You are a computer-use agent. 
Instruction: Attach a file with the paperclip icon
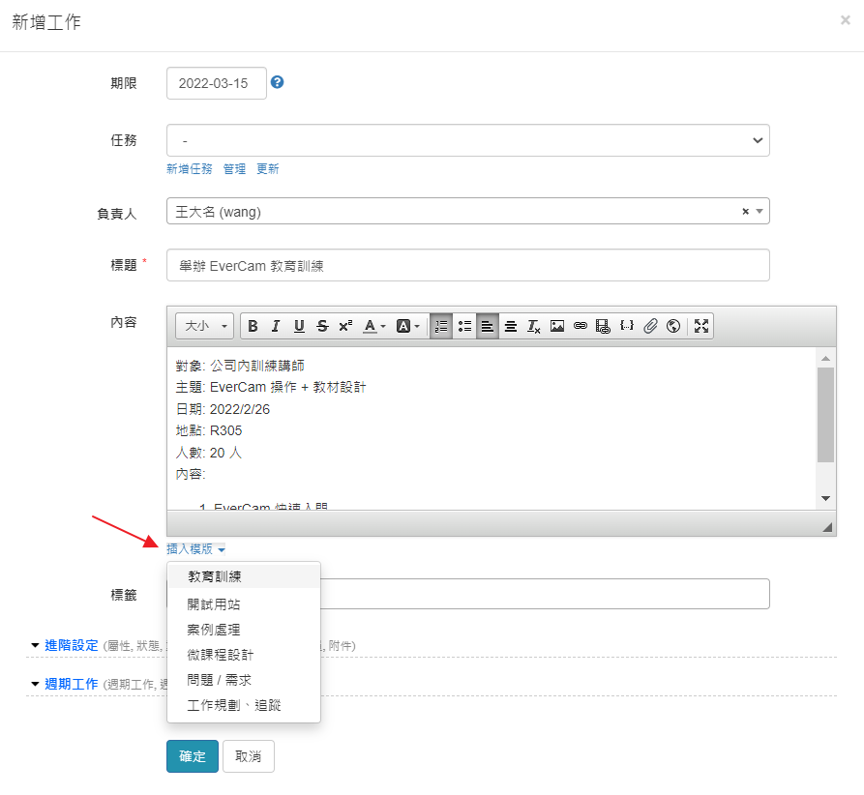(650, 326)
